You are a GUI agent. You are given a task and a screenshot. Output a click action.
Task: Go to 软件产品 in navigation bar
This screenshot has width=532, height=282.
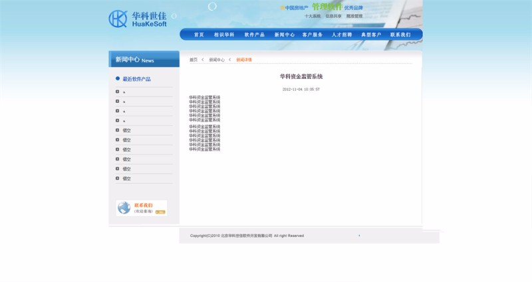(x=255, y=35)
